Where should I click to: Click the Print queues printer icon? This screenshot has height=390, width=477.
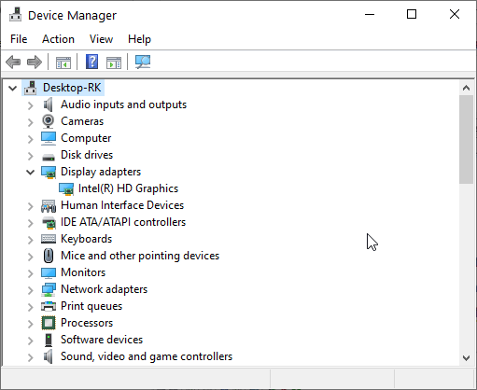tap(49, 306)
